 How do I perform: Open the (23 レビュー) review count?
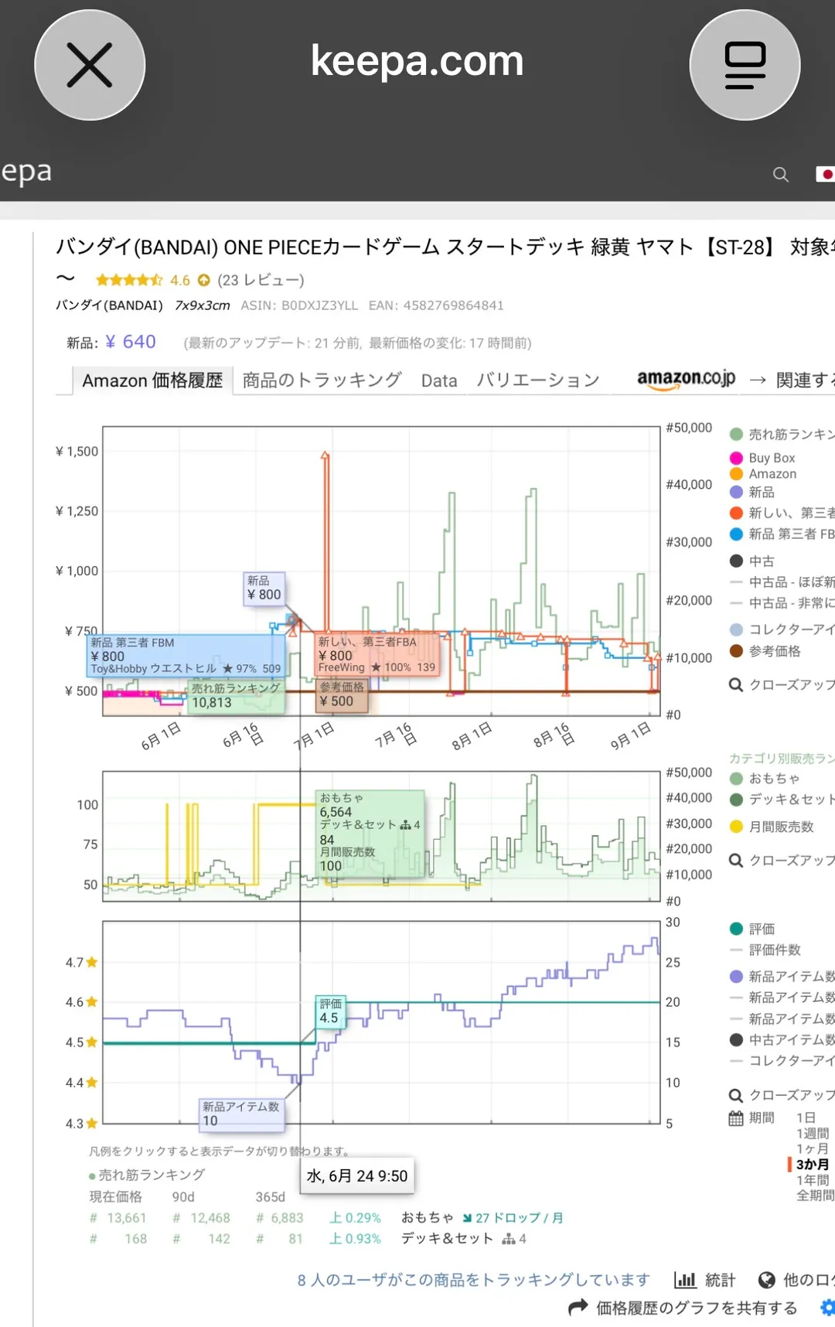261,280
